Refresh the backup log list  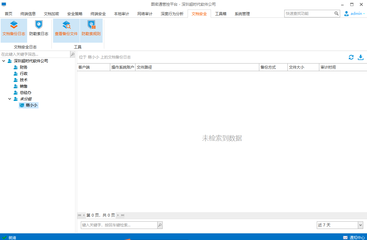click(351, 57)
